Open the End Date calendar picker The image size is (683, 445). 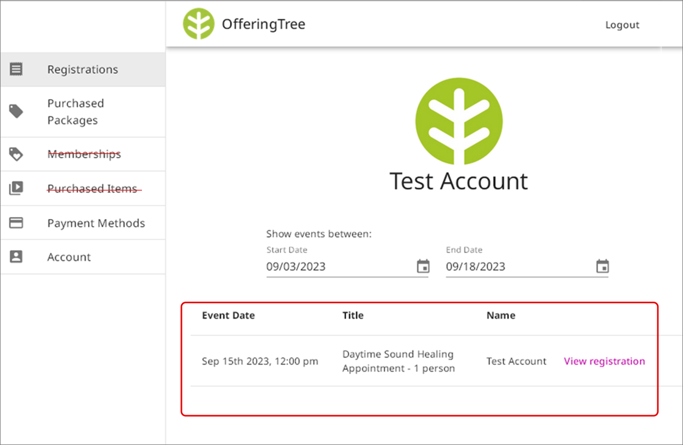click(x=602, y=266)
